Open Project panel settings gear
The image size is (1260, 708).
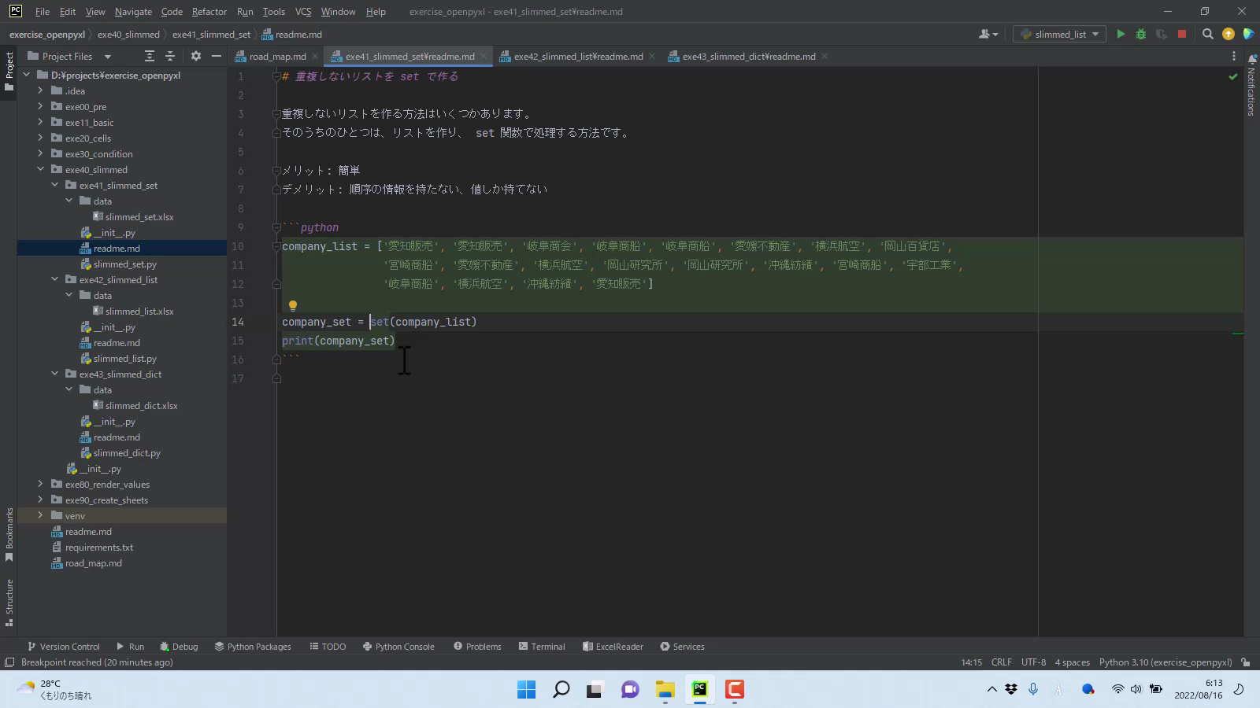click(x=196, y=56)
